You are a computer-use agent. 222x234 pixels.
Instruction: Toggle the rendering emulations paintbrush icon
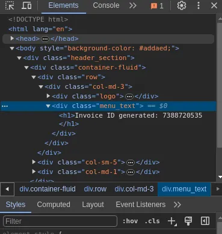[188, 221]
